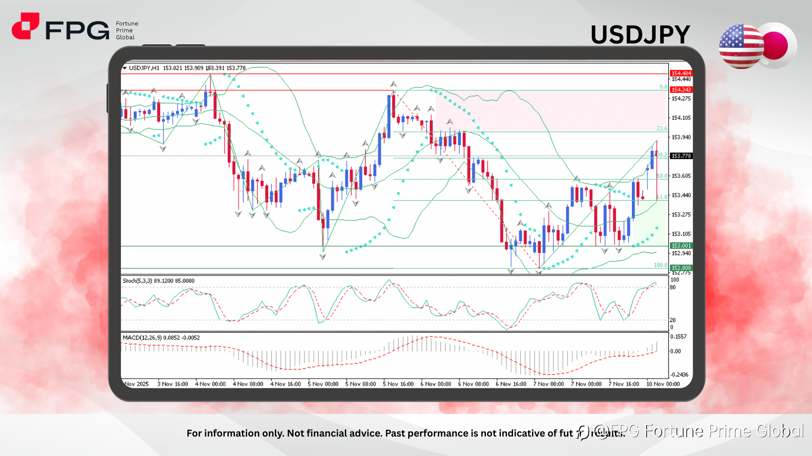Viewport: 812px width, 456px height.
Task: Click the 7 Nov 00:00 time label
Action: (549, 384)
